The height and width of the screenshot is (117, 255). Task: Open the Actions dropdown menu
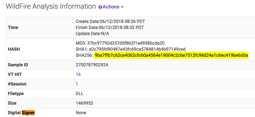click(111, 7)
